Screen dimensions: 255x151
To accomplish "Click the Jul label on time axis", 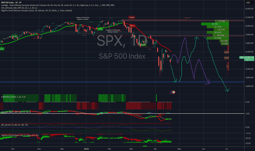I will [227, 149].
